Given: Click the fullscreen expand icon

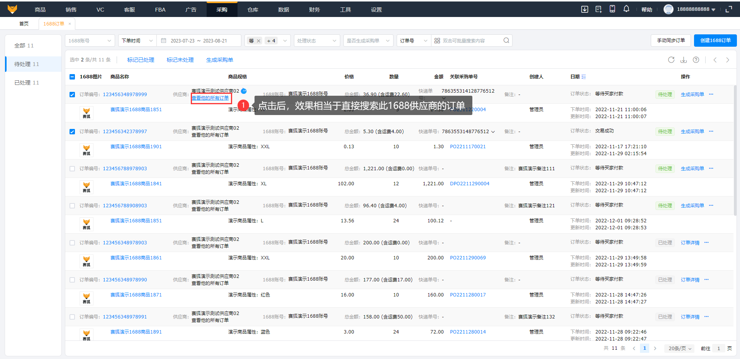Looking at the screenshot, I should pyautogui.click(x=729, y=9).
